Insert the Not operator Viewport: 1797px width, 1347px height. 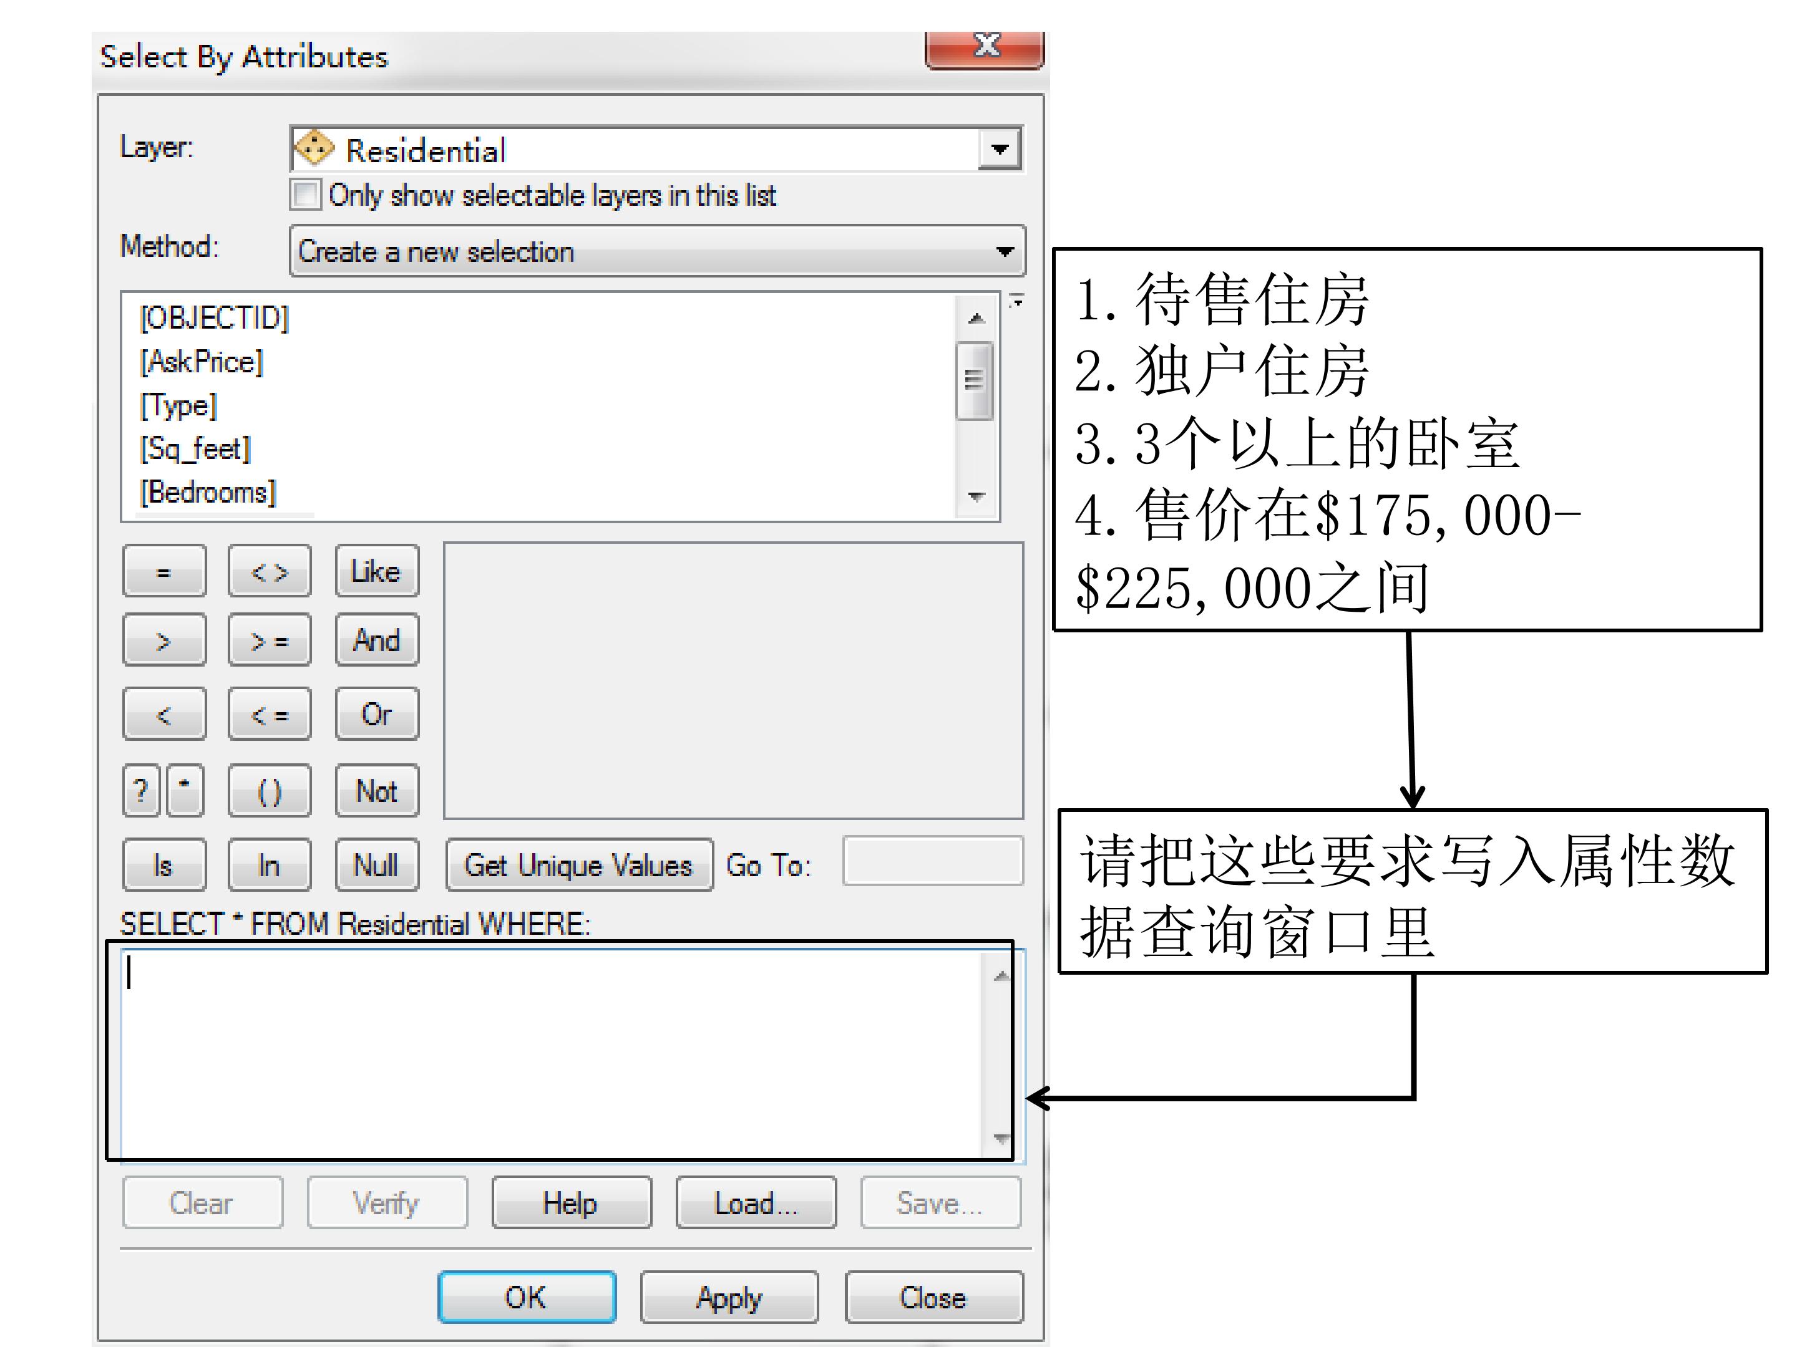tap(377, 790)
